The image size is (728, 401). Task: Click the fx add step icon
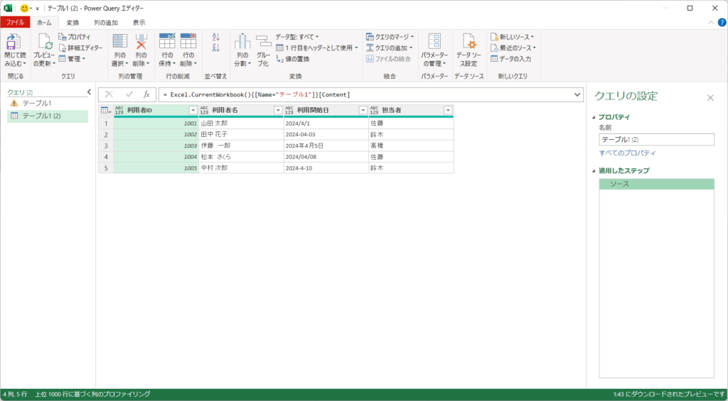(x=146, y=94)
